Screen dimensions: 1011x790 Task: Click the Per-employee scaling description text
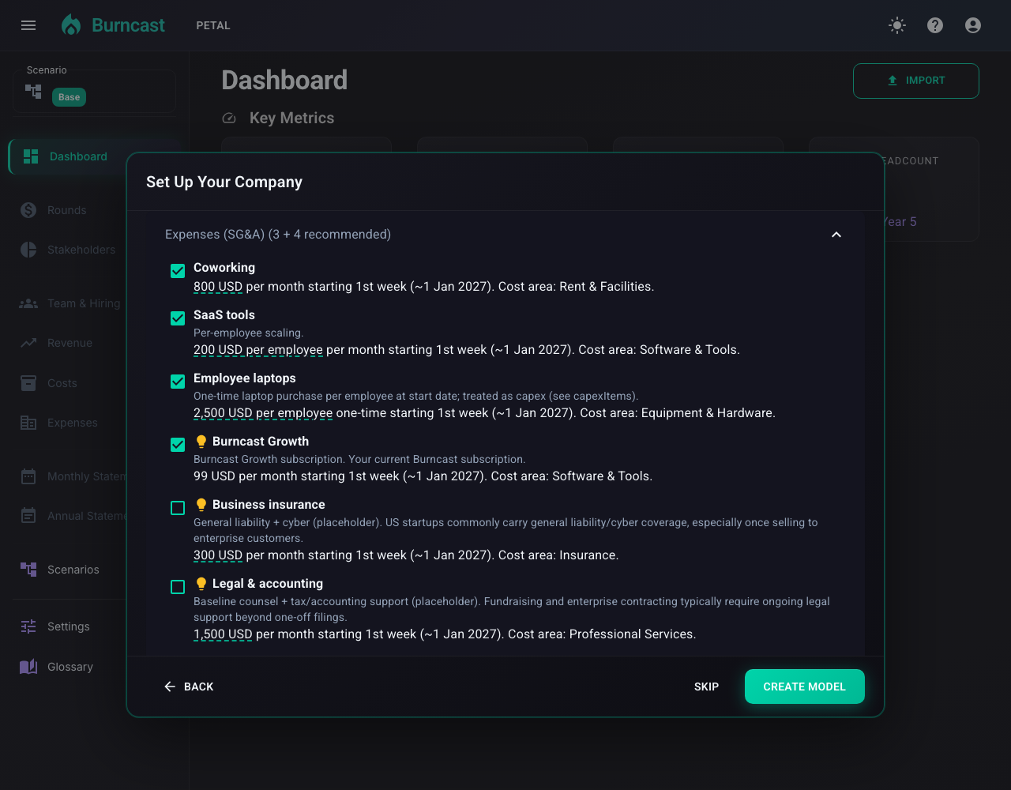point(248,333)
